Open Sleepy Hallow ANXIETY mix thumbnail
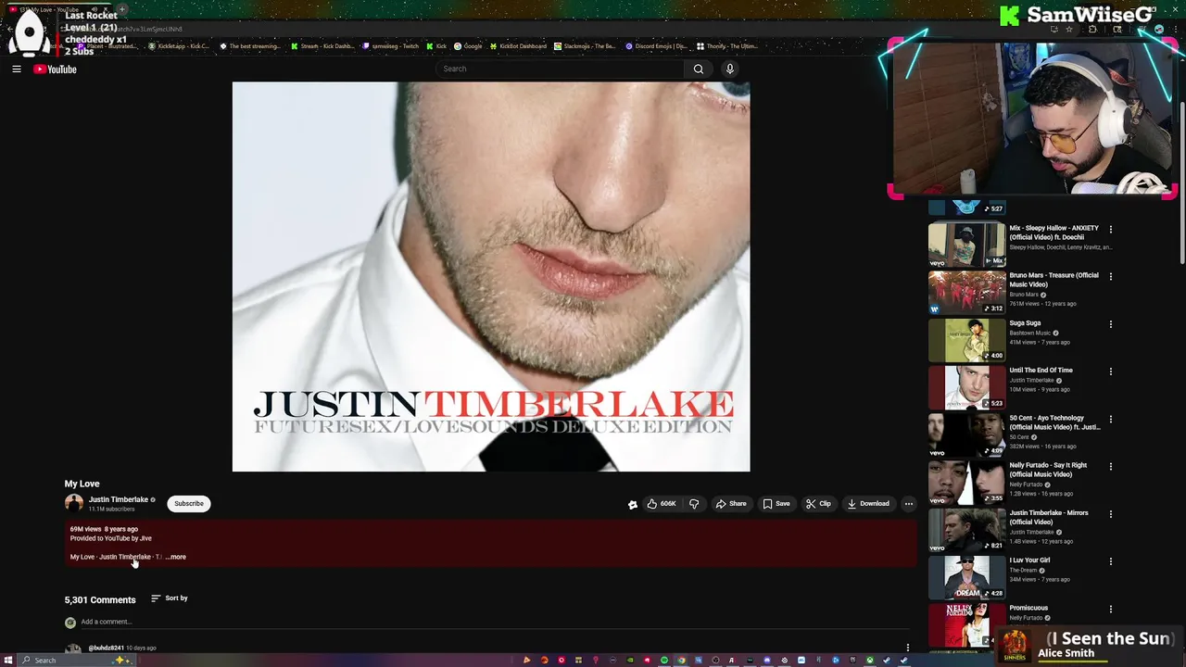Screen dimensions: 1186x667 966,245
